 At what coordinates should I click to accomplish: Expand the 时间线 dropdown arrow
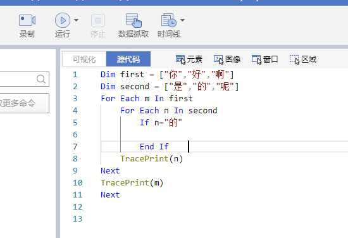click(x=182, y=20)
